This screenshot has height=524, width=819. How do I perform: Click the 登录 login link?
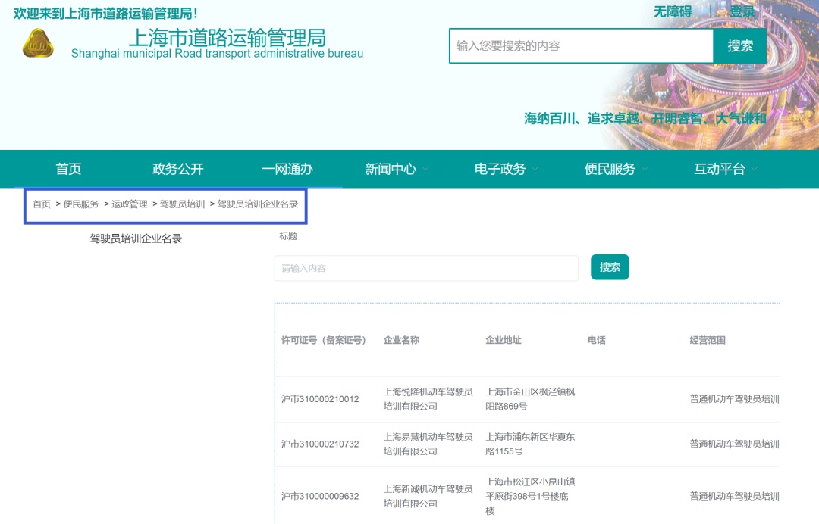coord(742,11)
